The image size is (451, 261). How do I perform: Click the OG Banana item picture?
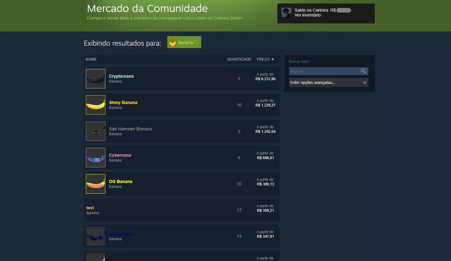click(x=96, y=184)
